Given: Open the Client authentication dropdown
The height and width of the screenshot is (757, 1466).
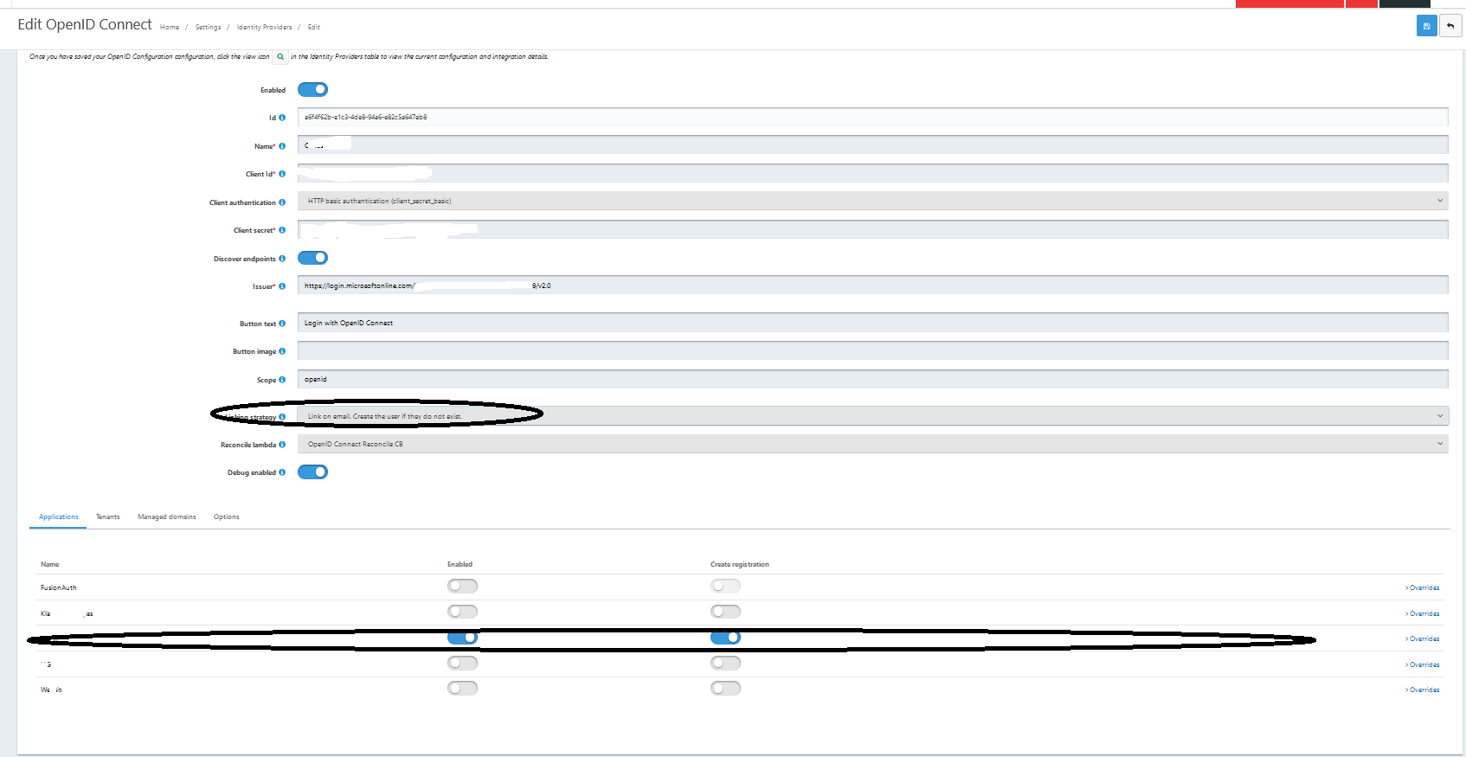Looking at the screenshot, I should coord(872,201).
